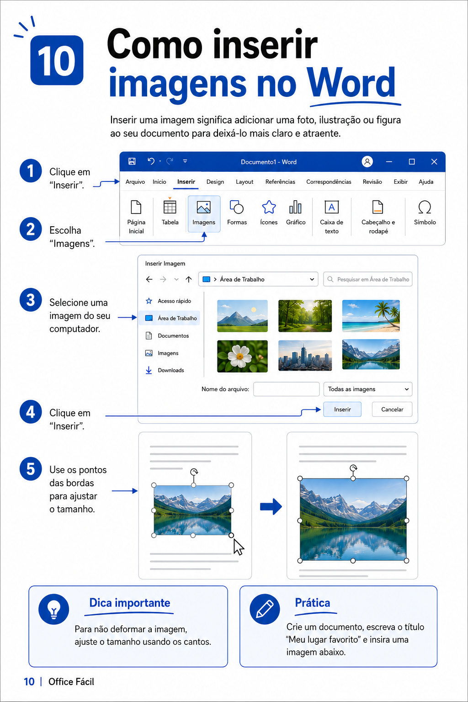Open the Ajuda tab
Viewport: 468px width, 702px height.
[x=426, y=182]
